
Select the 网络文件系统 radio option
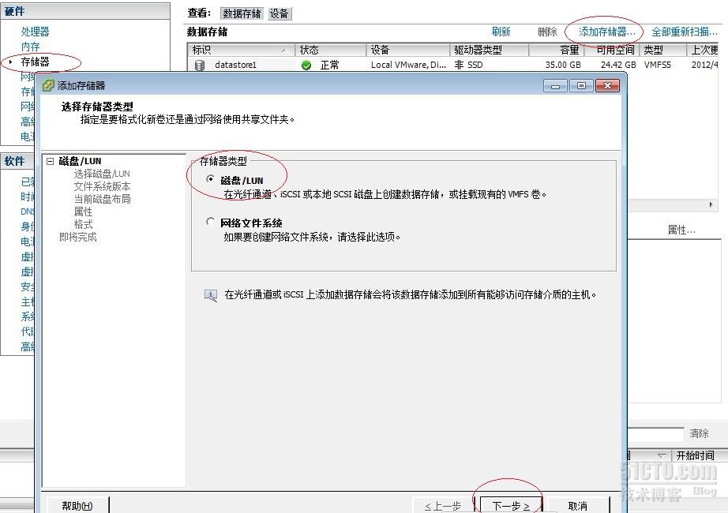[210, 222]
